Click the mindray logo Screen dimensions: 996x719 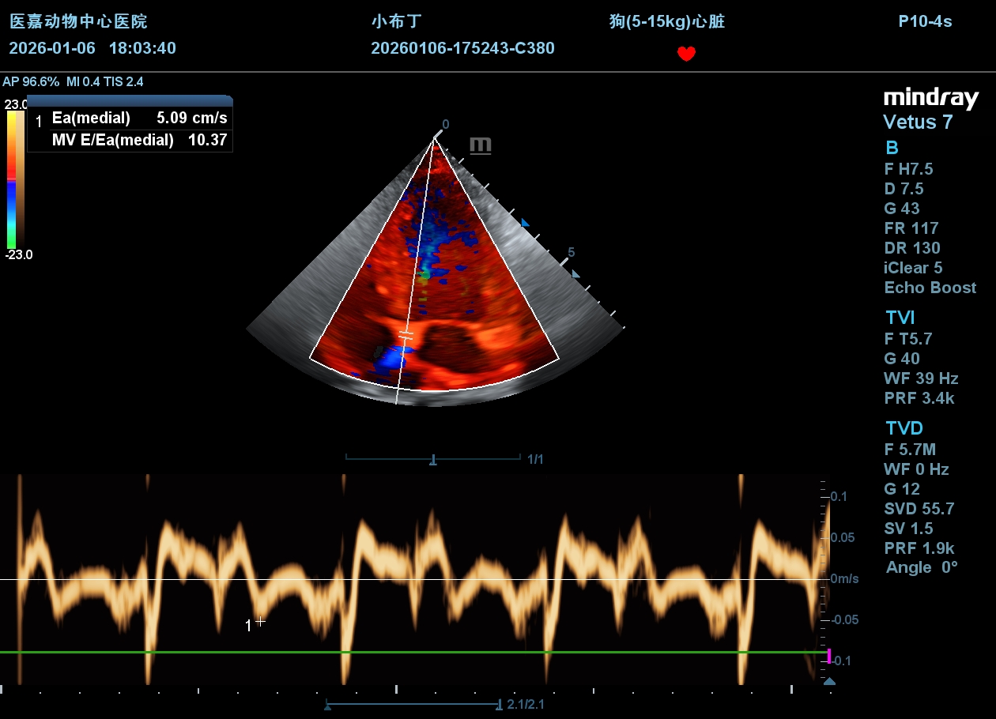930,98
